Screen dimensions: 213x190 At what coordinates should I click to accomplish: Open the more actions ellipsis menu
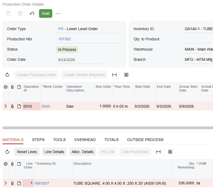(x=58, y=13)
